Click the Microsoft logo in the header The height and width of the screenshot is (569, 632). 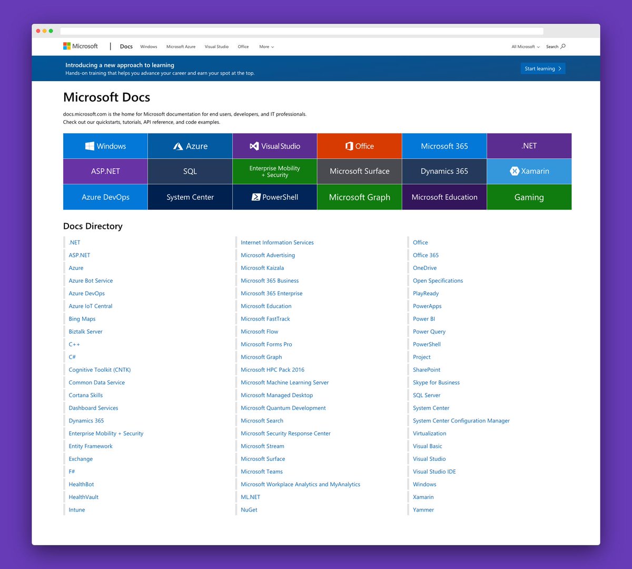[x=81, y=46]
